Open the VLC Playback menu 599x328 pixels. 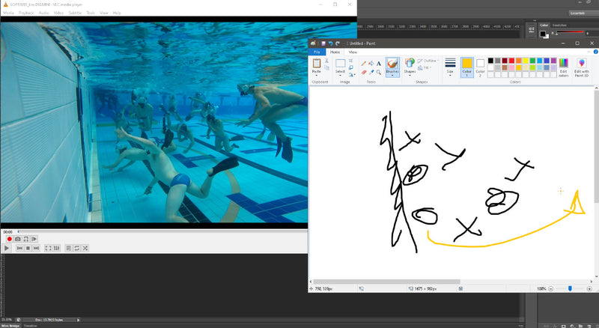26,13
